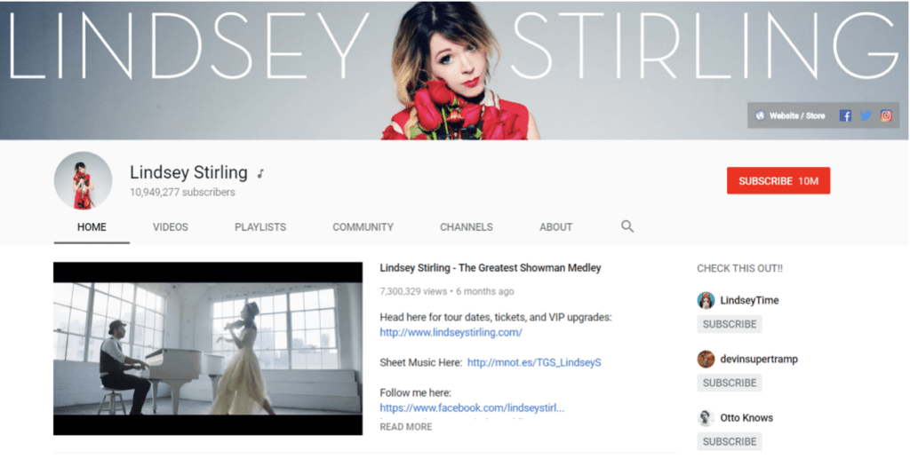Click Otto Knows channel name
Image resolution: width=910 pixels, height=459 pixels.
pyautogui.click(x=746, y=418)
